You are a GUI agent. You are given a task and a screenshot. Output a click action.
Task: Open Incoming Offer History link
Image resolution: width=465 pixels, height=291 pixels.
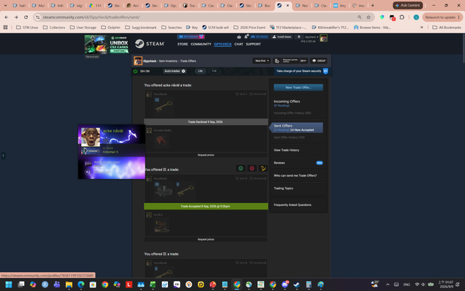pyautogui.click(x=292, y=113)
